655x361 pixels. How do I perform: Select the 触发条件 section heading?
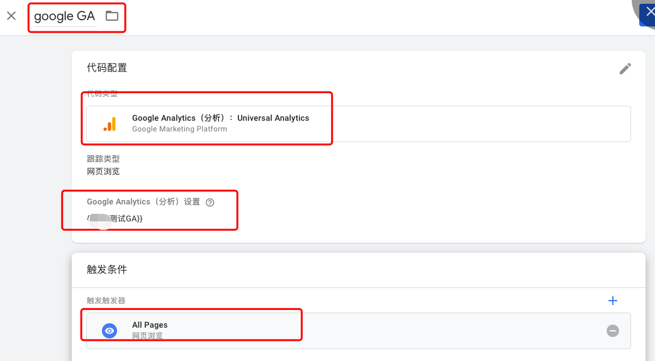click(107, 269)
